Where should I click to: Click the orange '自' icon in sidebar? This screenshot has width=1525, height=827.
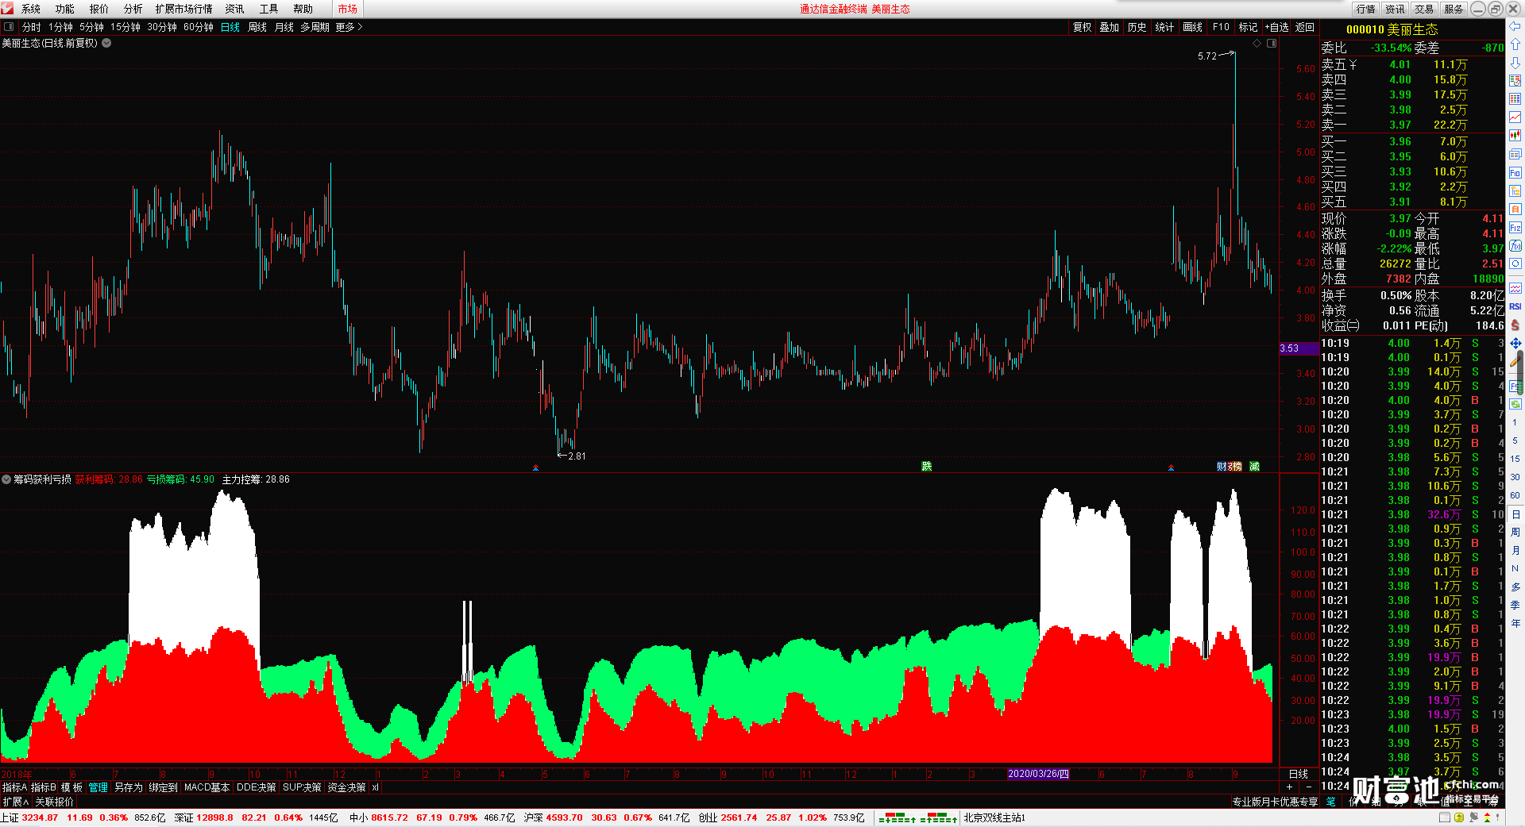pyautogui.click(x=1515, y=209)
